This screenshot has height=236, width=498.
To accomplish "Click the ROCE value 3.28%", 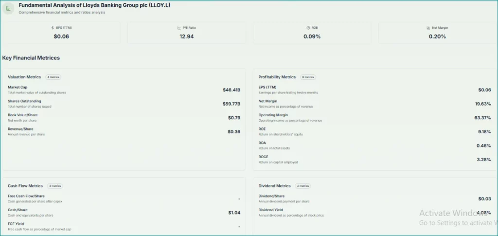I will click(483, 159).
